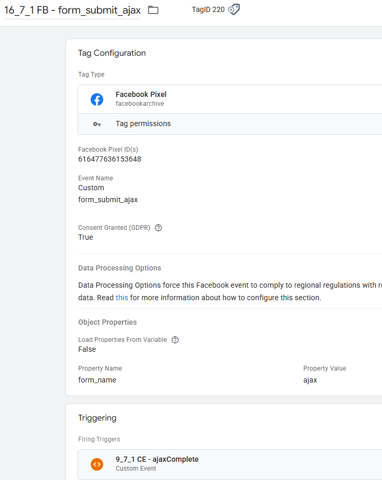The width and height of the screenshot is (382, 480).
Task: Click the Tag Configuration heading
Action: coord(112,53)
